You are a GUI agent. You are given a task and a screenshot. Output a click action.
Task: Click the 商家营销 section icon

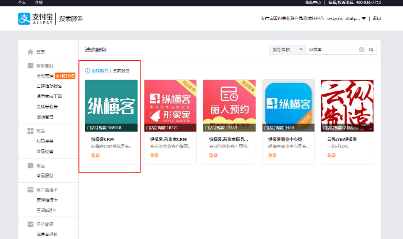31,65
